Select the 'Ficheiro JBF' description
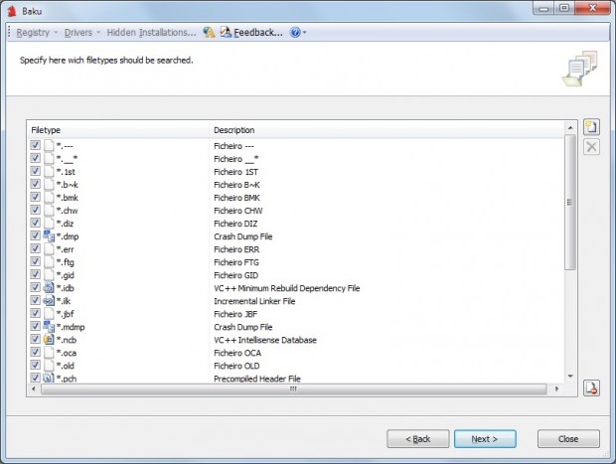This screenshot has height=464, width=616. (x=235, y=314)
